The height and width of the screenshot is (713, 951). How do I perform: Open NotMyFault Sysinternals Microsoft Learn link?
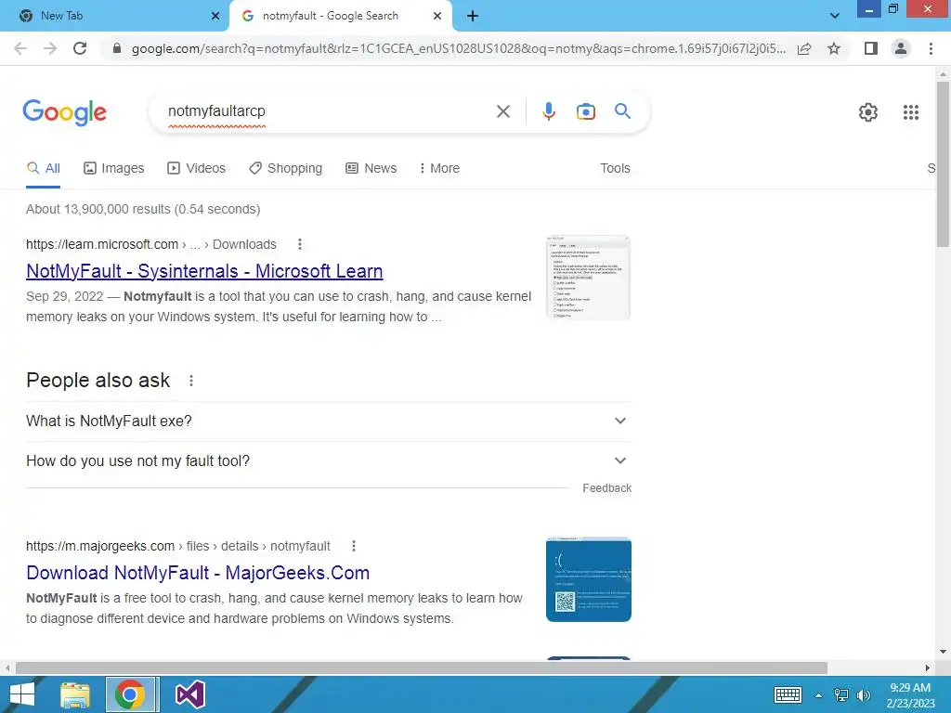point(204,271)
